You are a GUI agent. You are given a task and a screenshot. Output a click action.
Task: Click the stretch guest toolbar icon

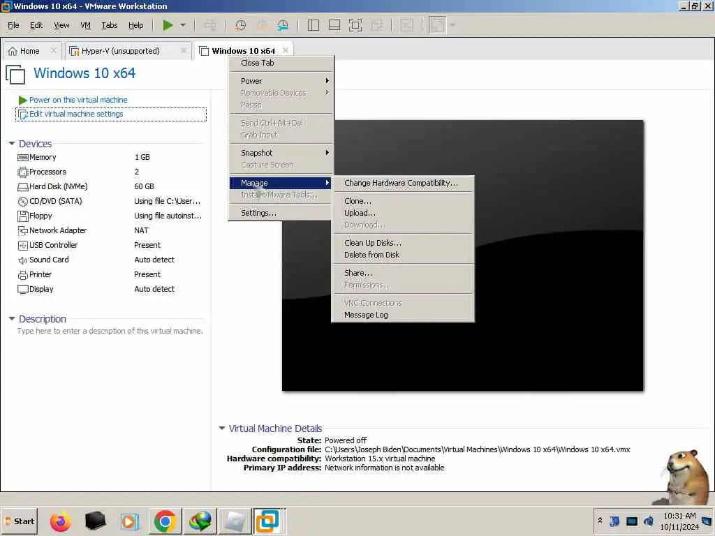pos(437,25)
